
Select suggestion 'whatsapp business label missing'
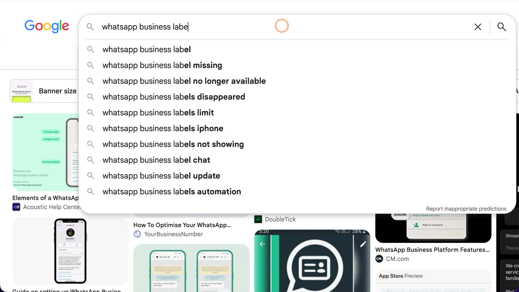297,65
